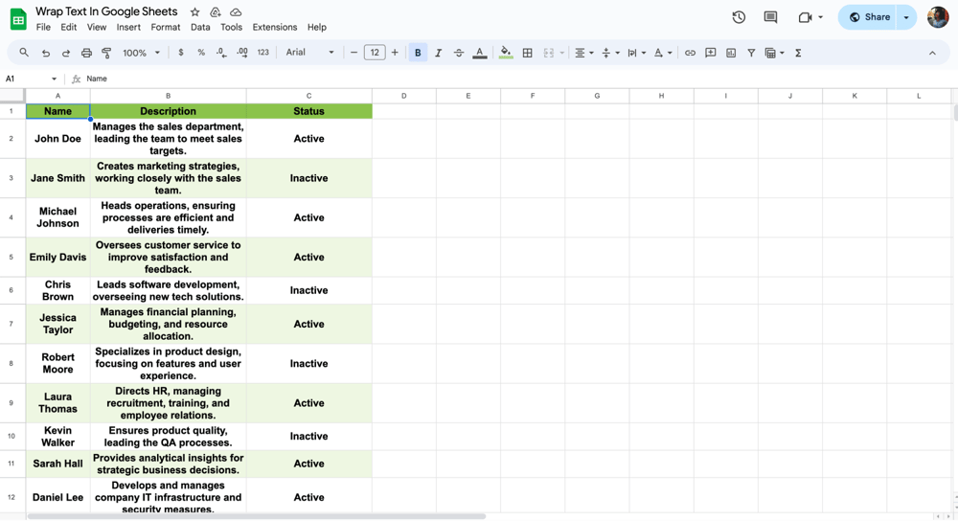Image resolution: width=958 pixels, height=521 pixels.
Task: Open the zoom level dropdown
Action: pos(141,54)
